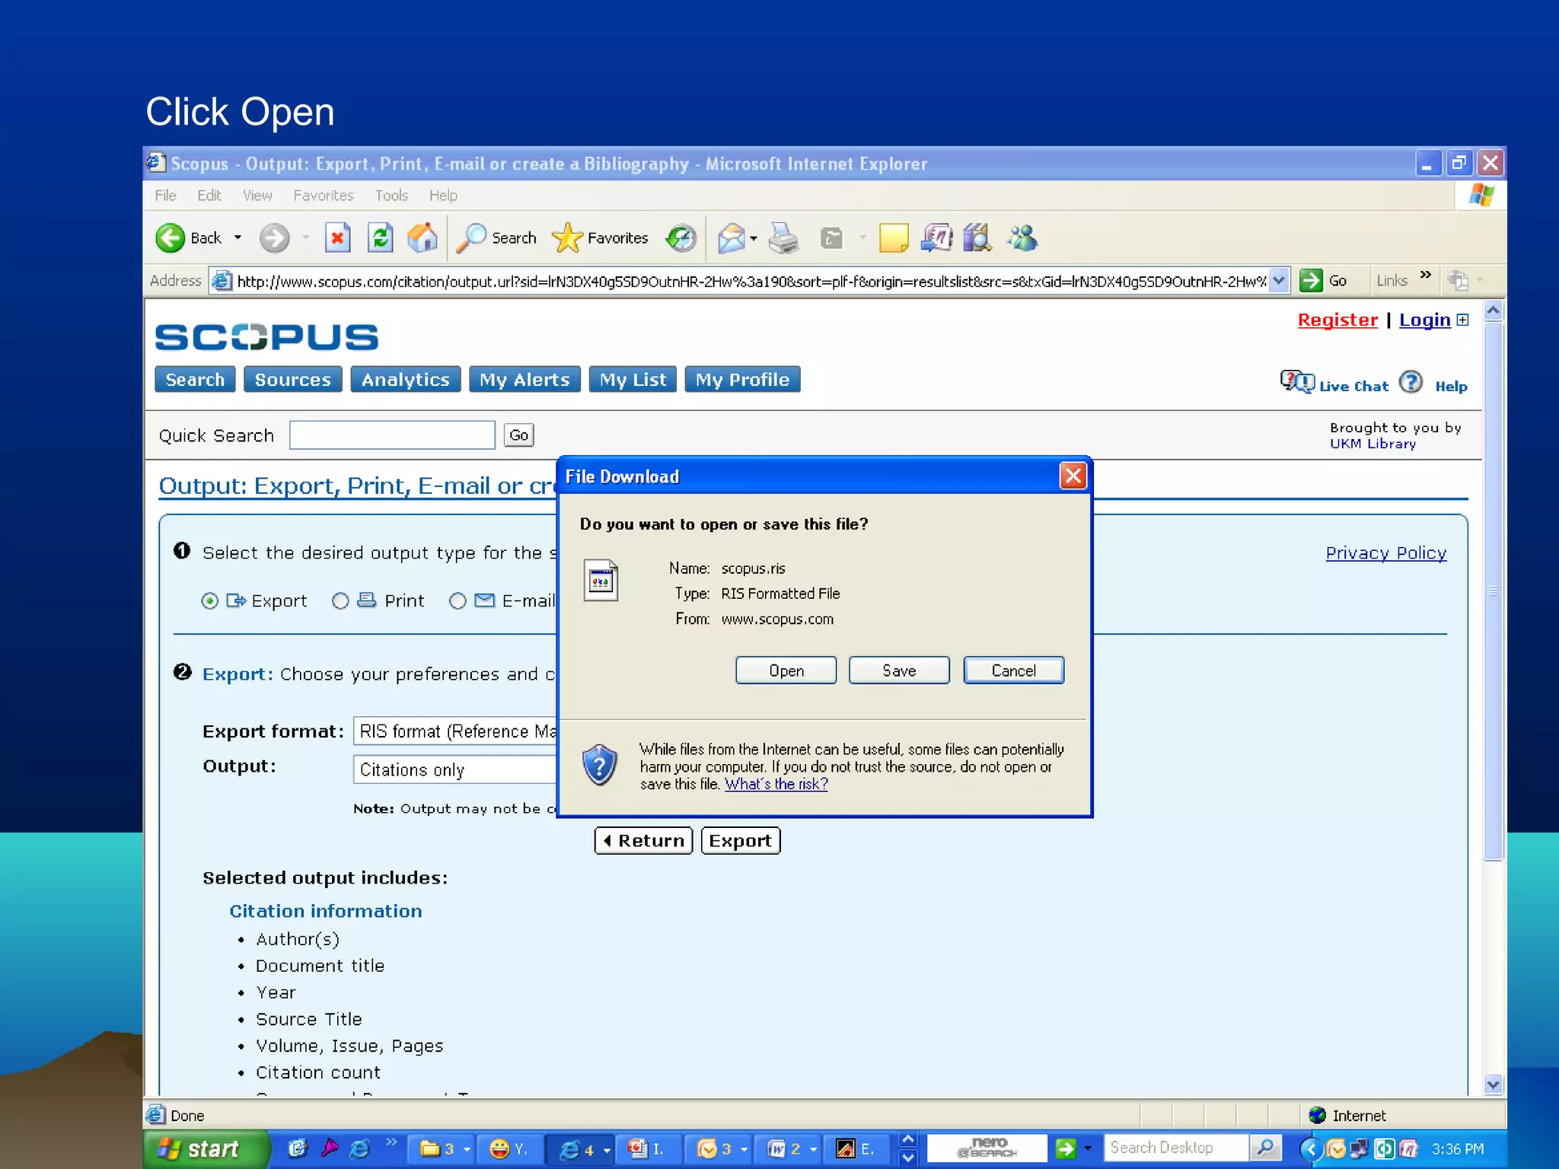
Task: Open the Favorites star icon
Action: coord(568,238)
